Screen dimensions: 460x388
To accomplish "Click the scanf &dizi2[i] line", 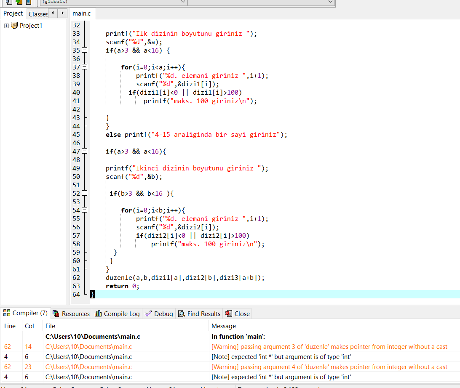I will pyautogui.click(x=177, y=227).
